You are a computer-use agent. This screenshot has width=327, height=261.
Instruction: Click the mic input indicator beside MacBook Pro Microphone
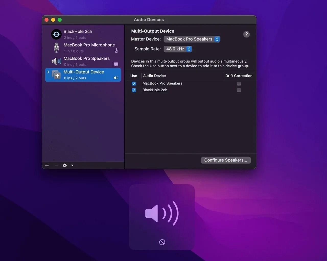click(116, 51)
